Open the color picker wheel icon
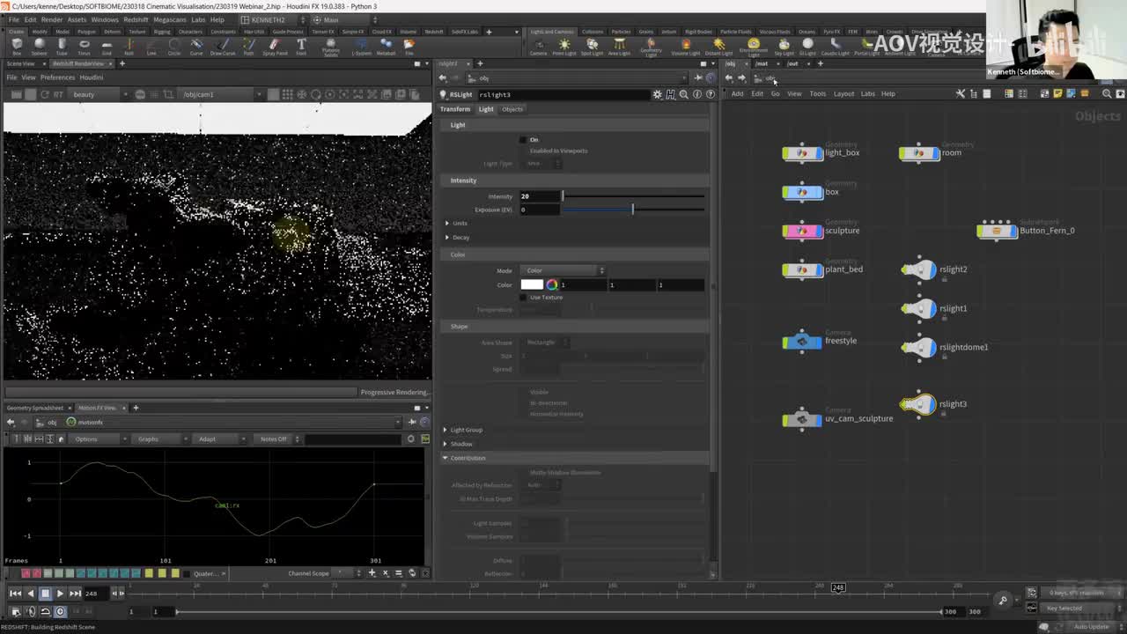Screen dimensions: 1127x634 pyautogui.click(x=552, y=284)
